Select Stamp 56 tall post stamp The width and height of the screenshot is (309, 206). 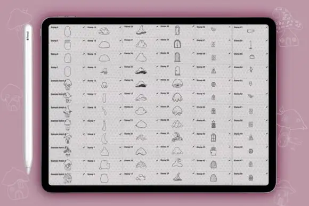pos(250,45)
